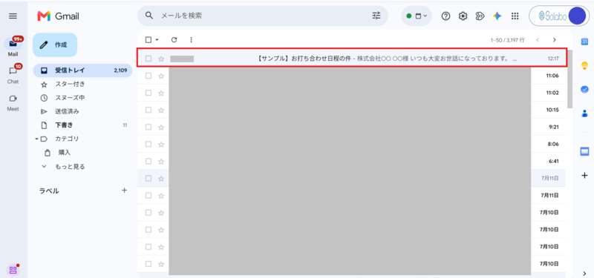Tick checkbox of the 9:21 email
Screen dimensions: 594x278
click(x=148, y=127)
